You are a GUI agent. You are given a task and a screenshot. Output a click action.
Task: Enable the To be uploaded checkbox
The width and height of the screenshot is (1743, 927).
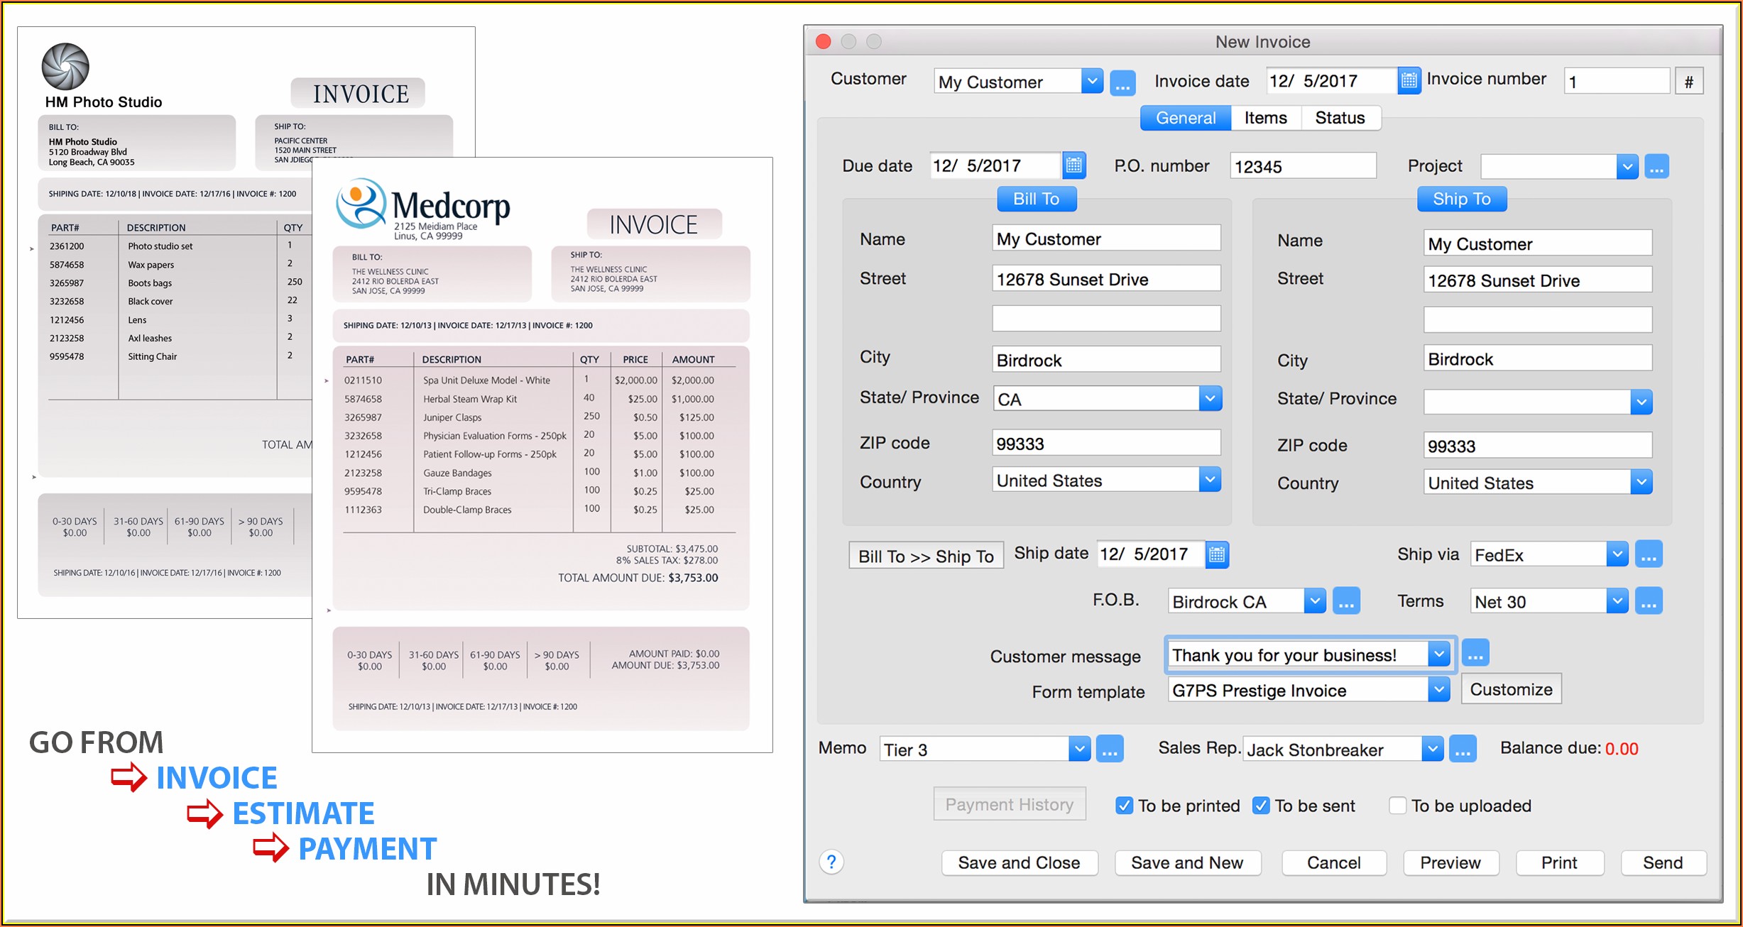1397,806
